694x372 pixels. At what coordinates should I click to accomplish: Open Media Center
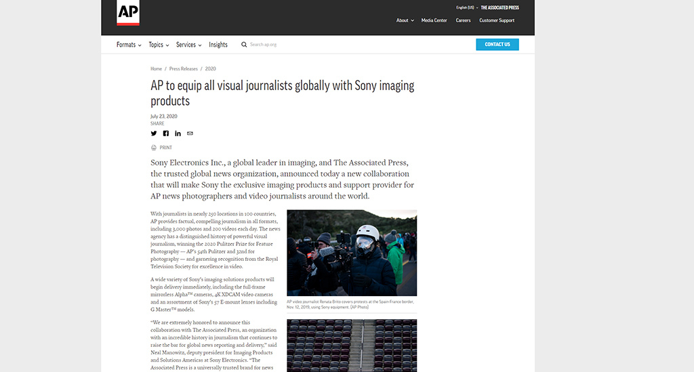pyautogui.click(x=434, y=20)
